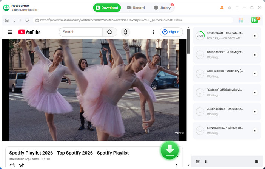The height and width of the screenshot is (169, 265).
Task: Click SIENNA SPIRO waiting download icon
Action: point(200,130)
